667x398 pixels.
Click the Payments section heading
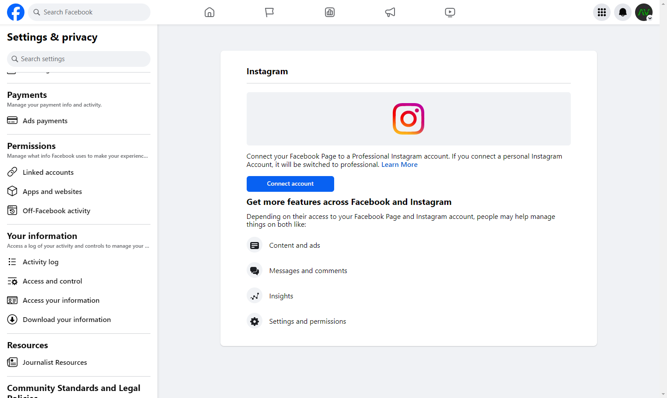tap(27, 95)
